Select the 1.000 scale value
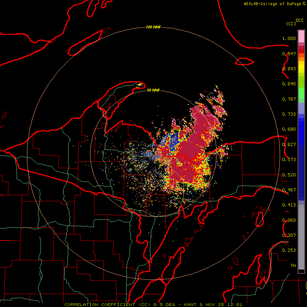This screenshot has height=307, width=307. tap(289, 38)
